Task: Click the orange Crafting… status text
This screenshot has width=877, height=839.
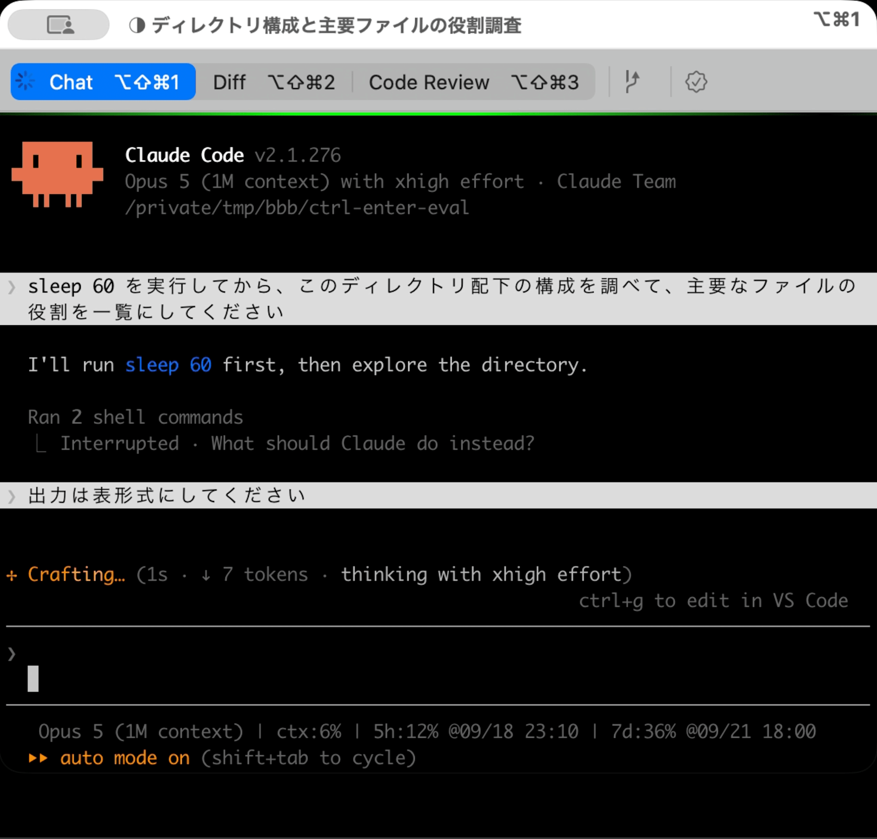Action: pos(76,575)
